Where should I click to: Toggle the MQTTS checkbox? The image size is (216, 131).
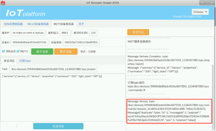tap(18, 51)
